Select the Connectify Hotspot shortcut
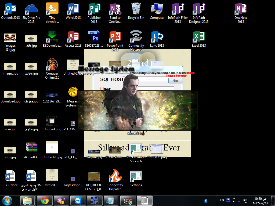275x206 pixels. click(x=136, y=36)
